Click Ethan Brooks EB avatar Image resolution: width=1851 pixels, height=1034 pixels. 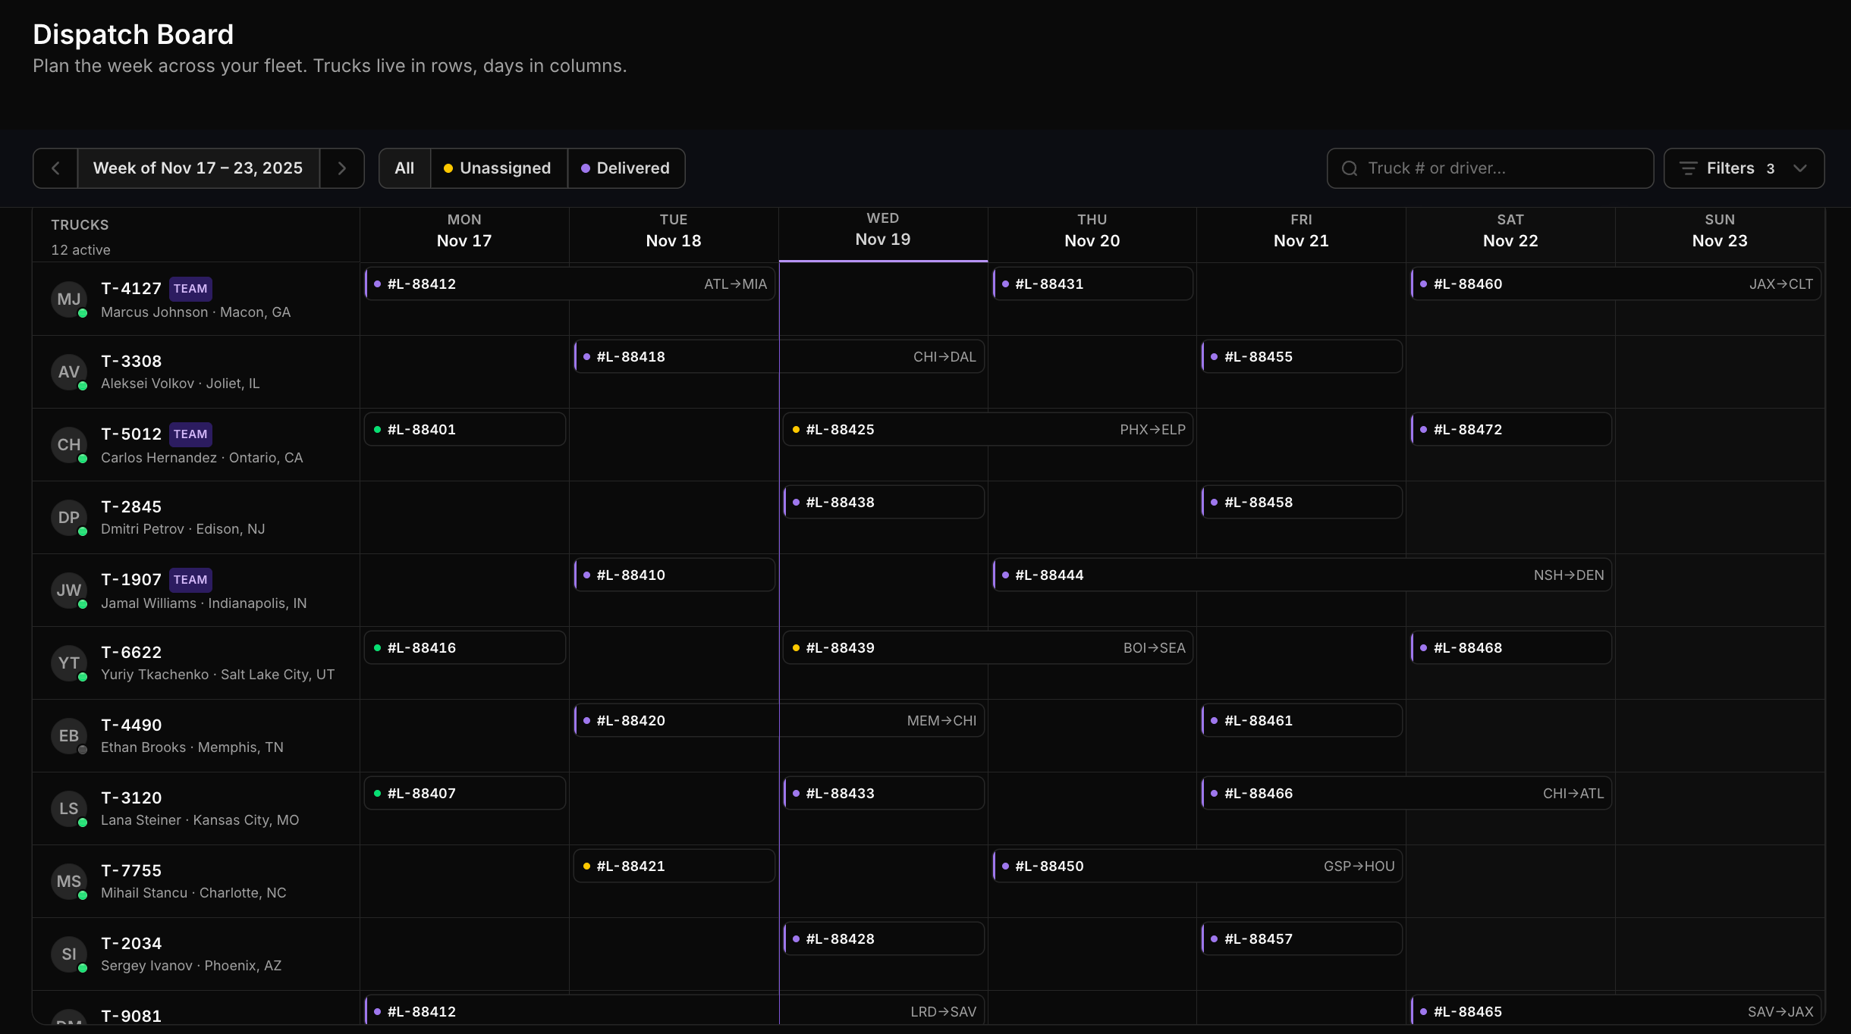point(69,736)
